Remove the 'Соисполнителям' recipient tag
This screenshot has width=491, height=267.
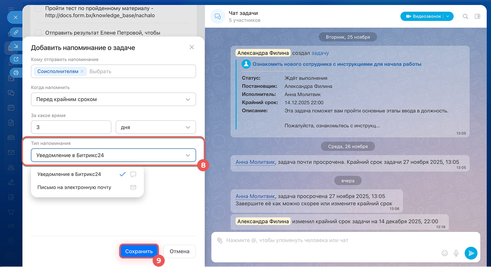pyautogui.click(x=82, y=71)
